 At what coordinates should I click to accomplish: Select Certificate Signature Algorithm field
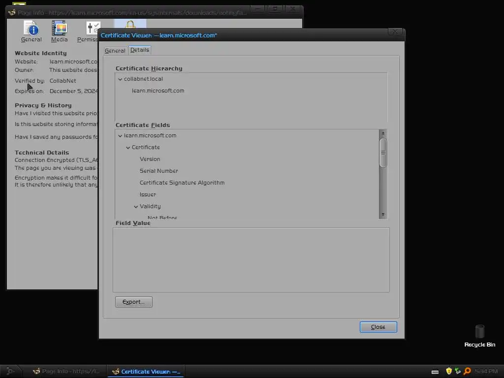pos(182,183)
